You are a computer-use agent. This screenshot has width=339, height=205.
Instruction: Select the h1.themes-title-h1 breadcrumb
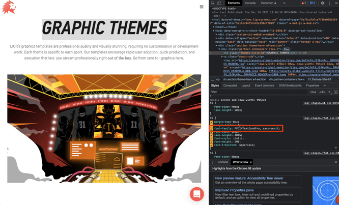click(319, 79)
